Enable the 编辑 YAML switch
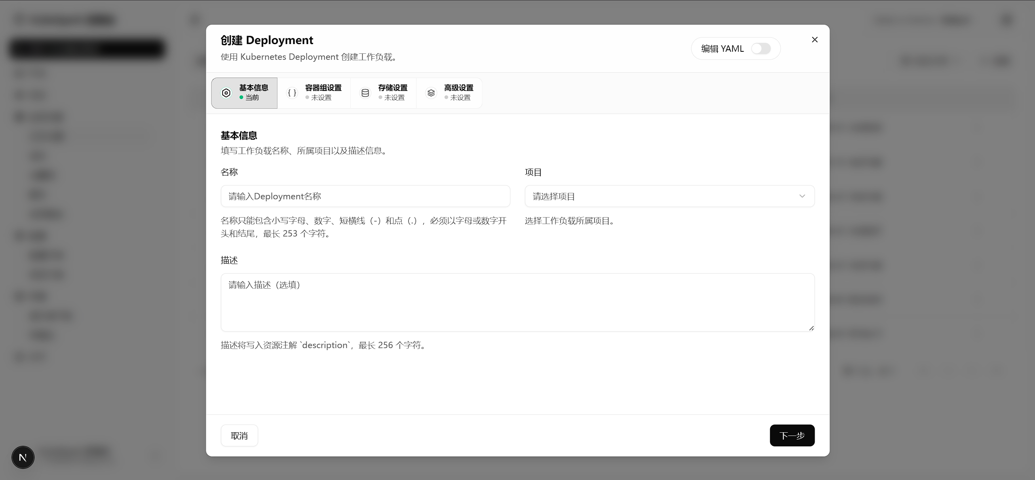Image resolution: width=1035 pixels, height=480 pixels. [x=761, y=49]
